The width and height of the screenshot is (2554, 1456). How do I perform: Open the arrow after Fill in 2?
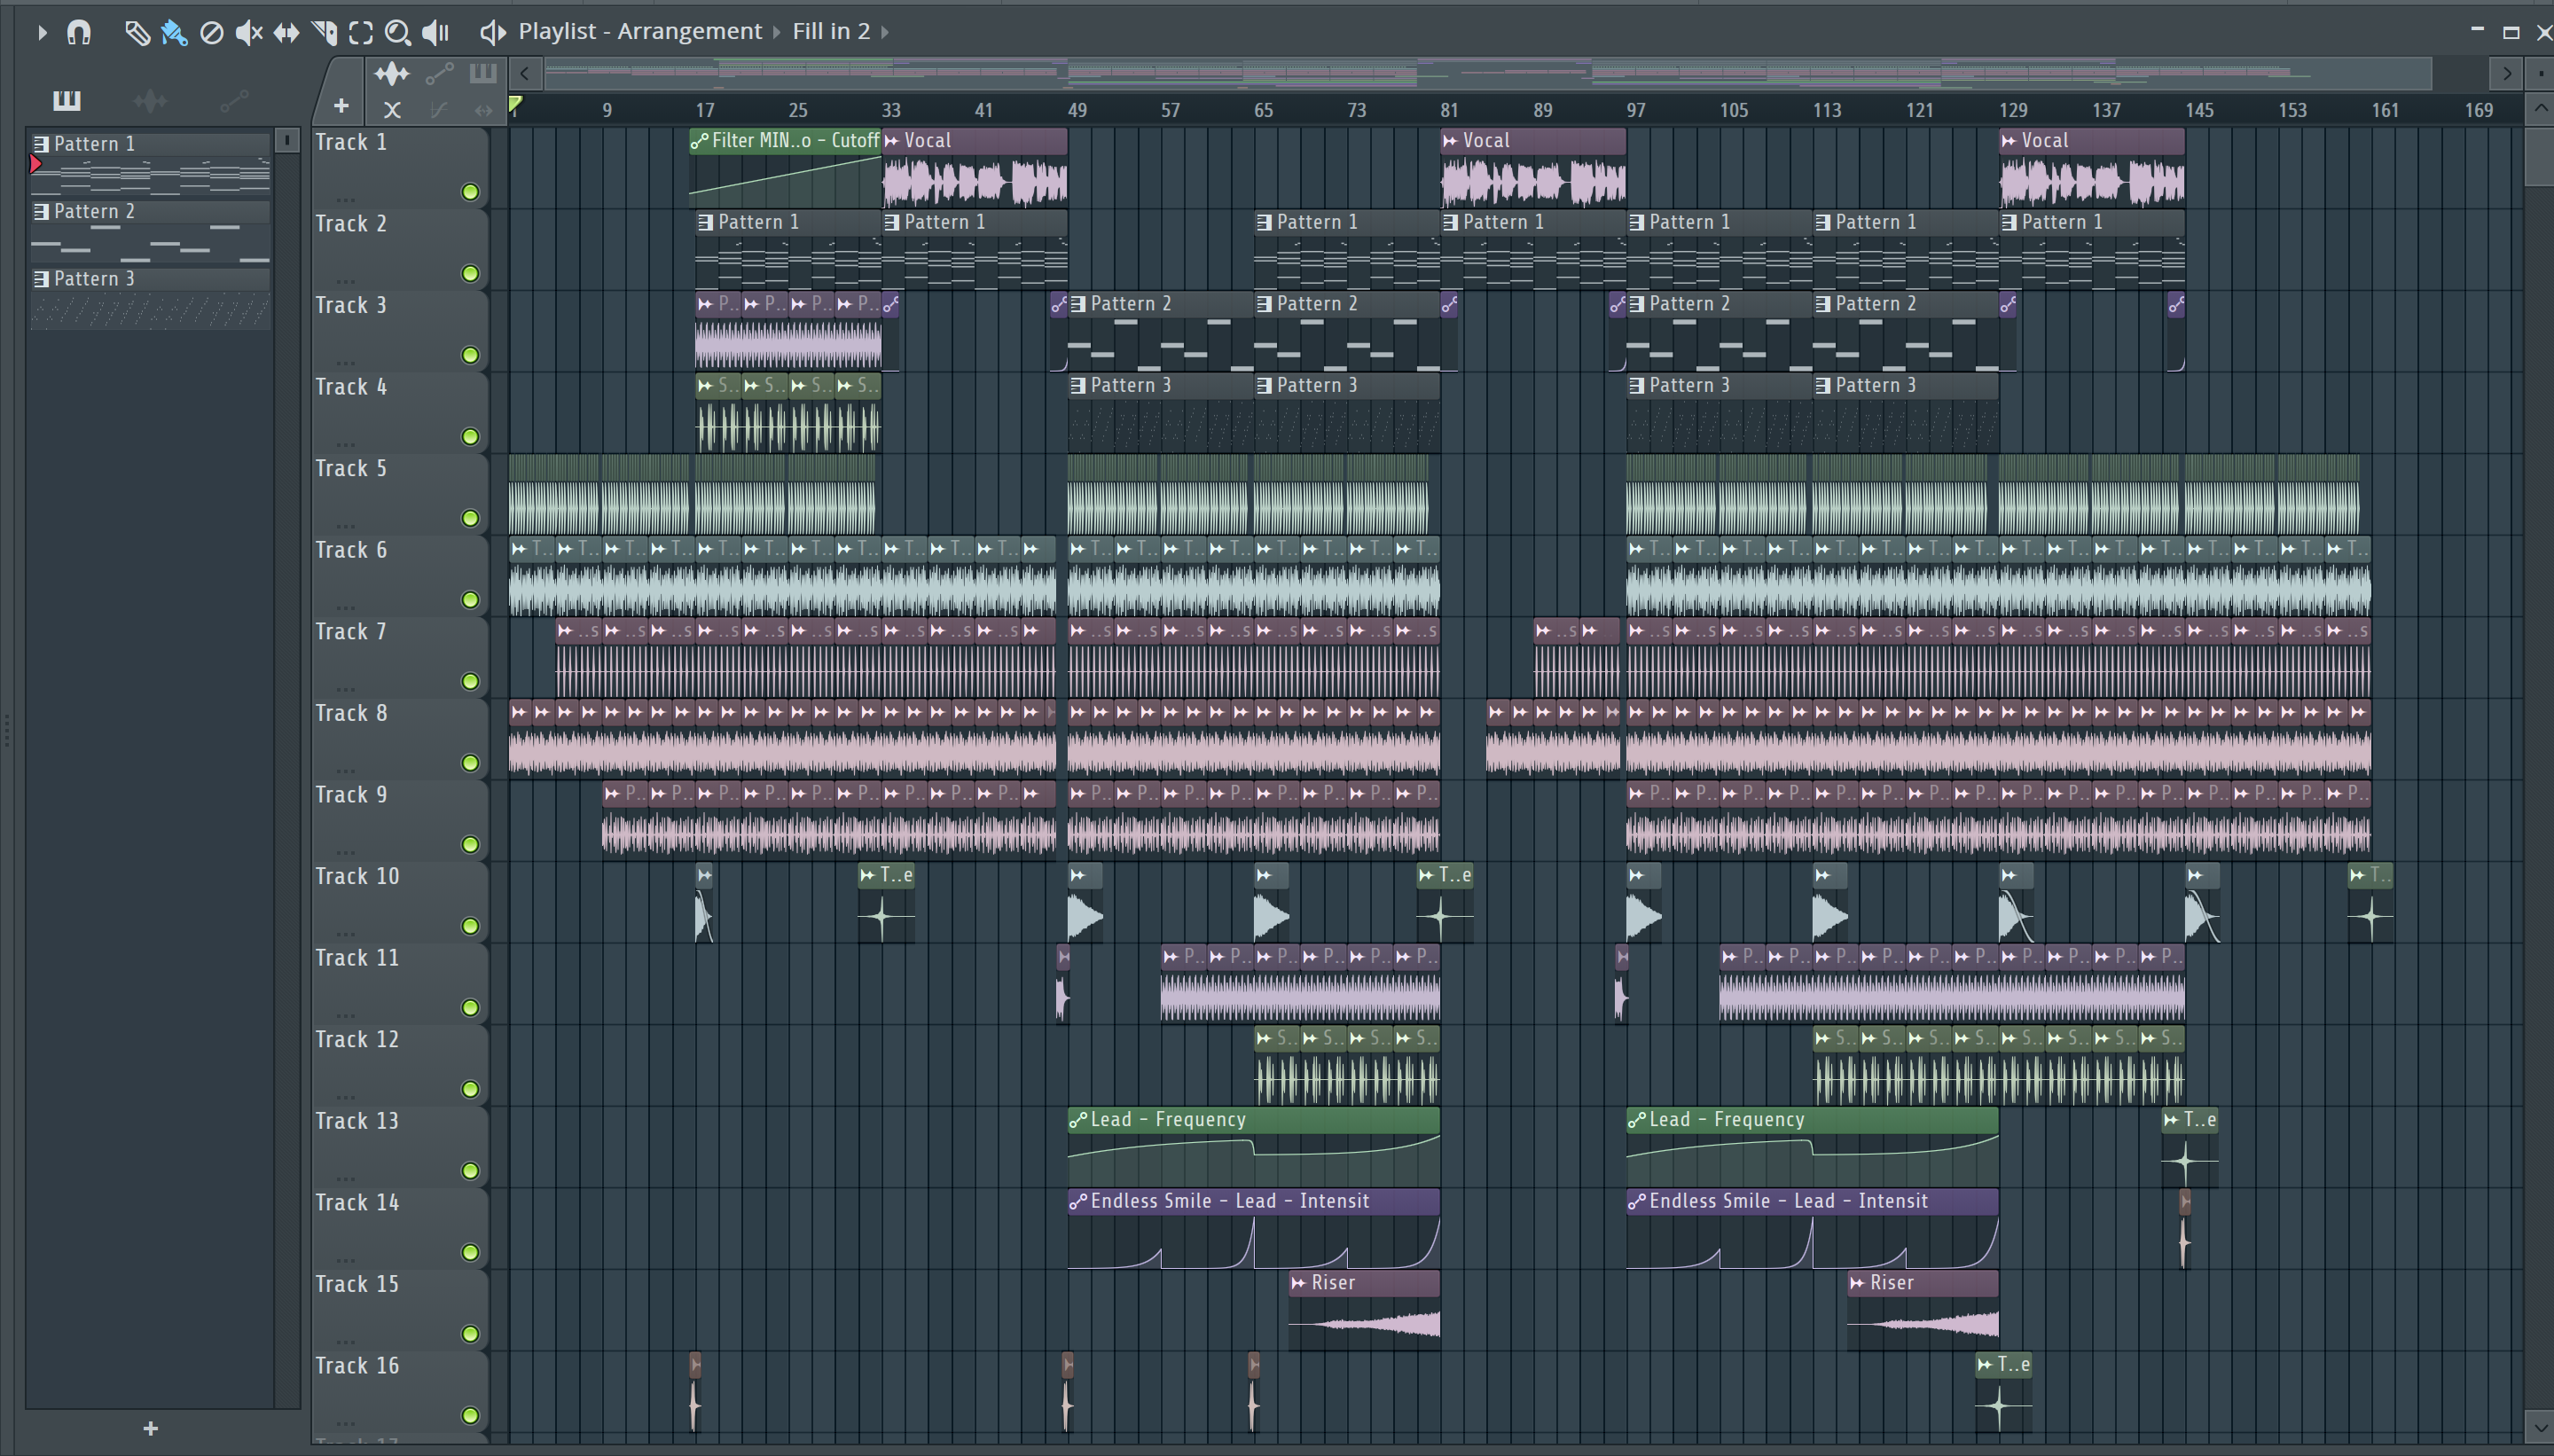[884, 32]
